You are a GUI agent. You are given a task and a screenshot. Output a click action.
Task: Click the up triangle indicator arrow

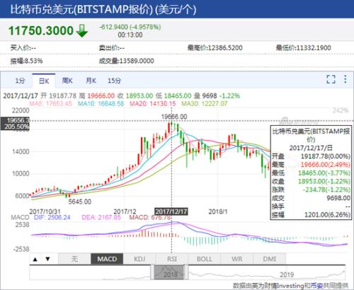(x=35, y=259)
